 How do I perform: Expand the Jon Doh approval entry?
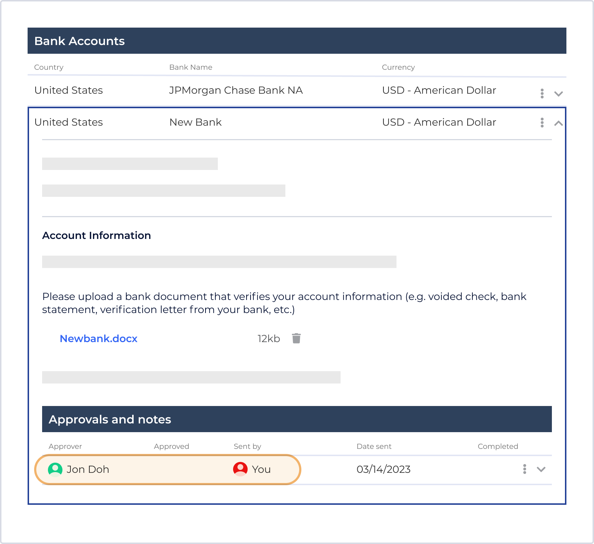[541, 469]
